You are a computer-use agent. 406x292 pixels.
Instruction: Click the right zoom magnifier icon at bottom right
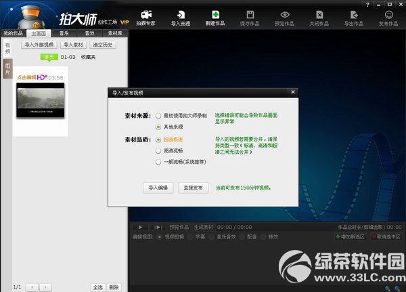click(x=397, y=289)
